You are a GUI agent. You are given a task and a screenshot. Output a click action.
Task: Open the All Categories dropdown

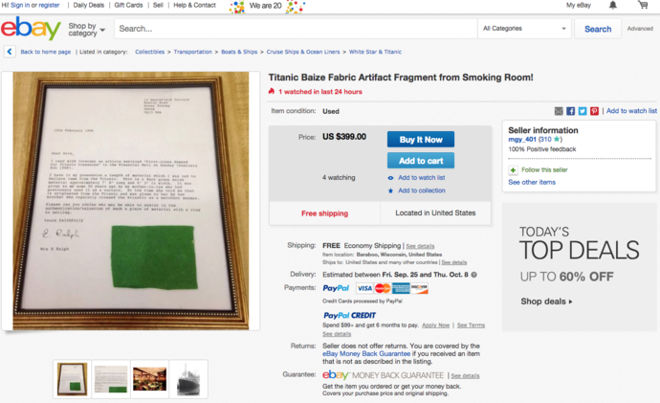[524, 29]
